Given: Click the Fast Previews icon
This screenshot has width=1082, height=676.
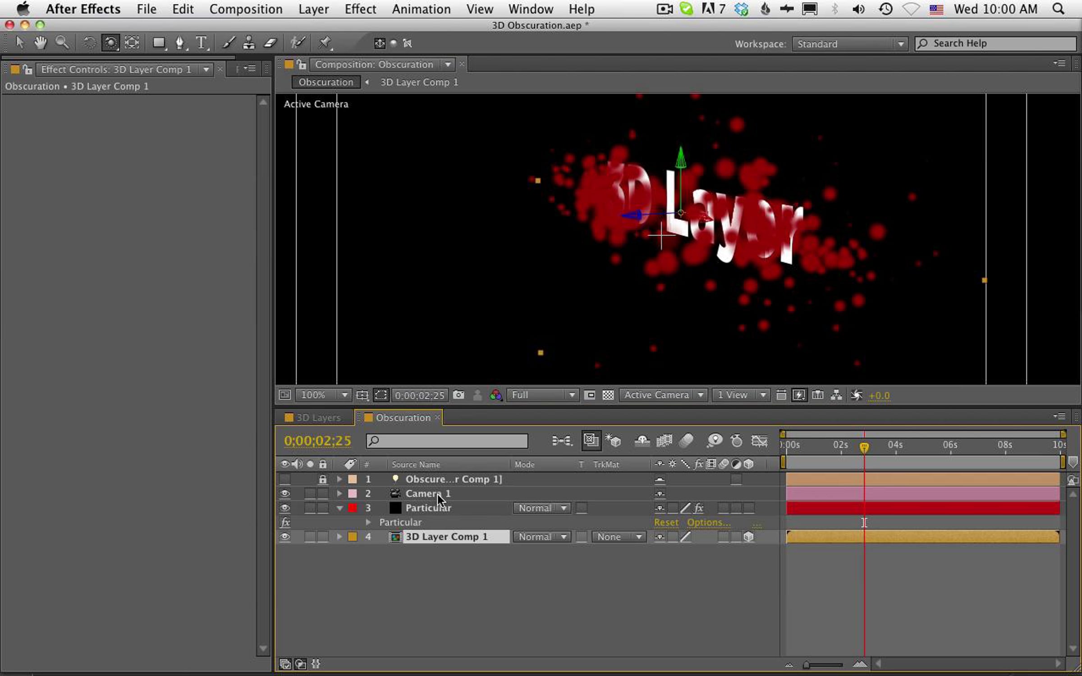Looking at the screenshot, I should 799,395.
